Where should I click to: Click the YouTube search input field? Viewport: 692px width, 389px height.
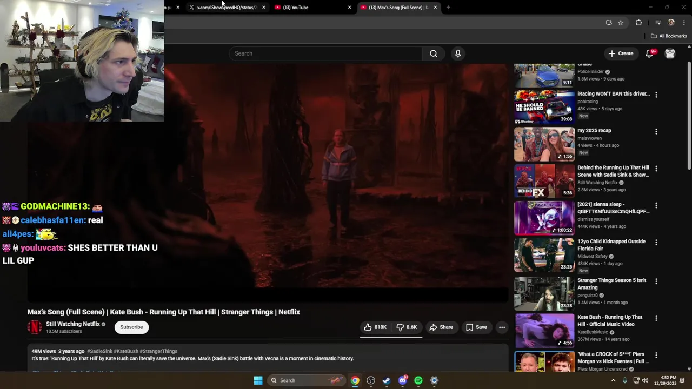click(x=325, y=53)
